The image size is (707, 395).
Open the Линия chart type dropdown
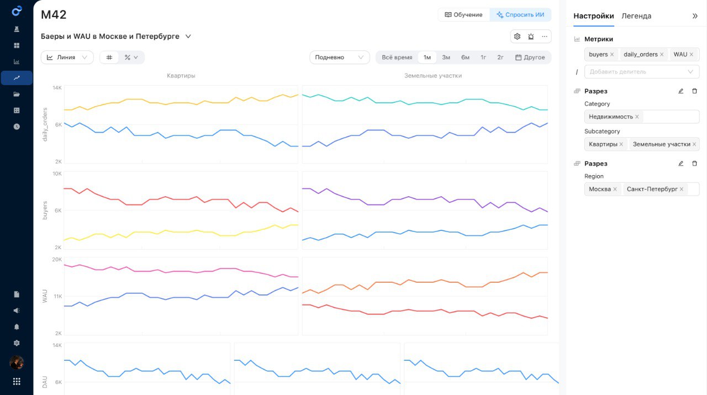click(67, 57)
